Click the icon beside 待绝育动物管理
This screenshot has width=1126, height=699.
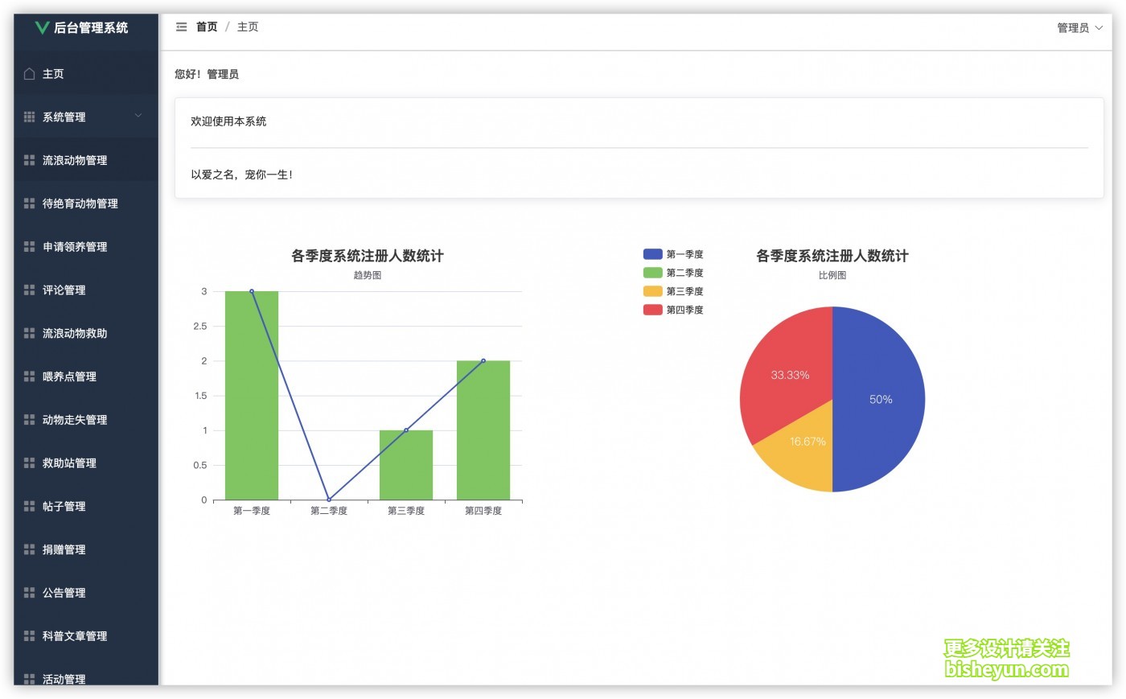coord(30,204)
